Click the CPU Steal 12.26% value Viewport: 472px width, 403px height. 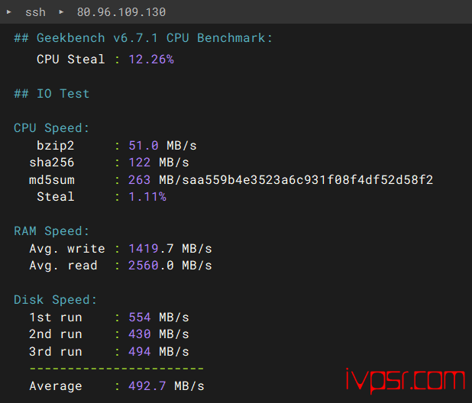click(x=151, y=60)
